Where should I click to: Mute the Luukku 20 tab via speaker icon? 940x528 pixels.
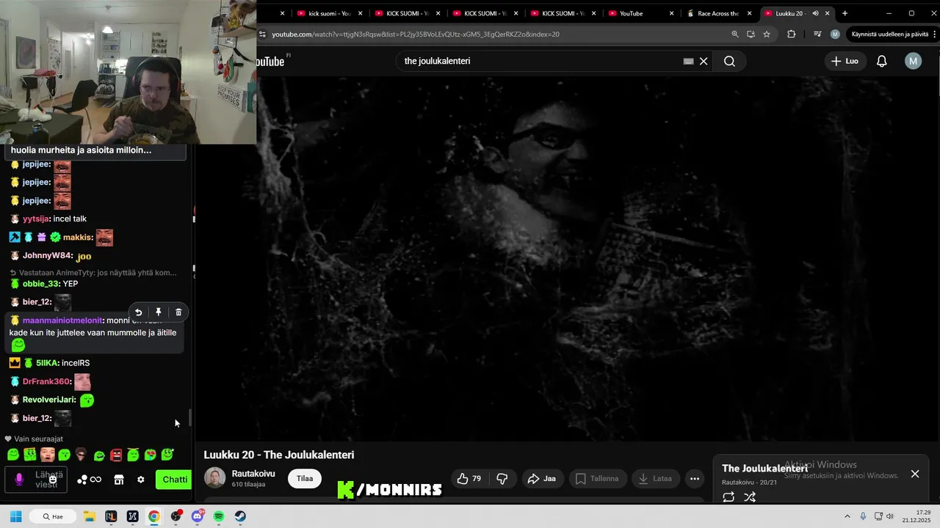tap(815, 13)
